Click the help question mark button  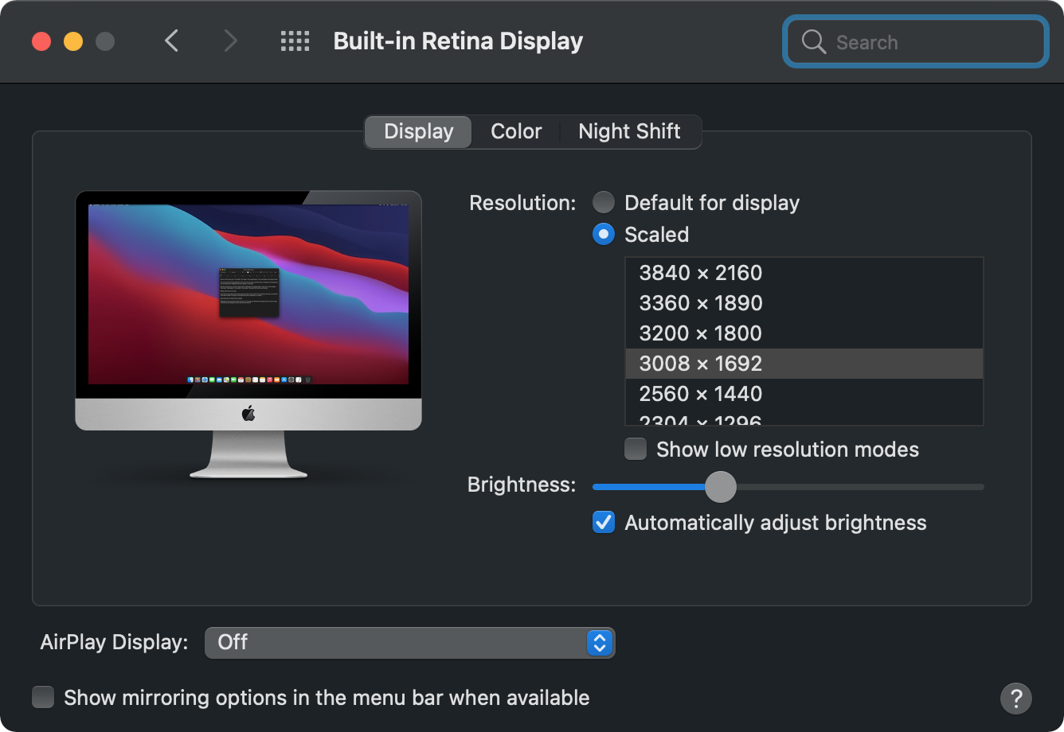tap(1015, 699)
